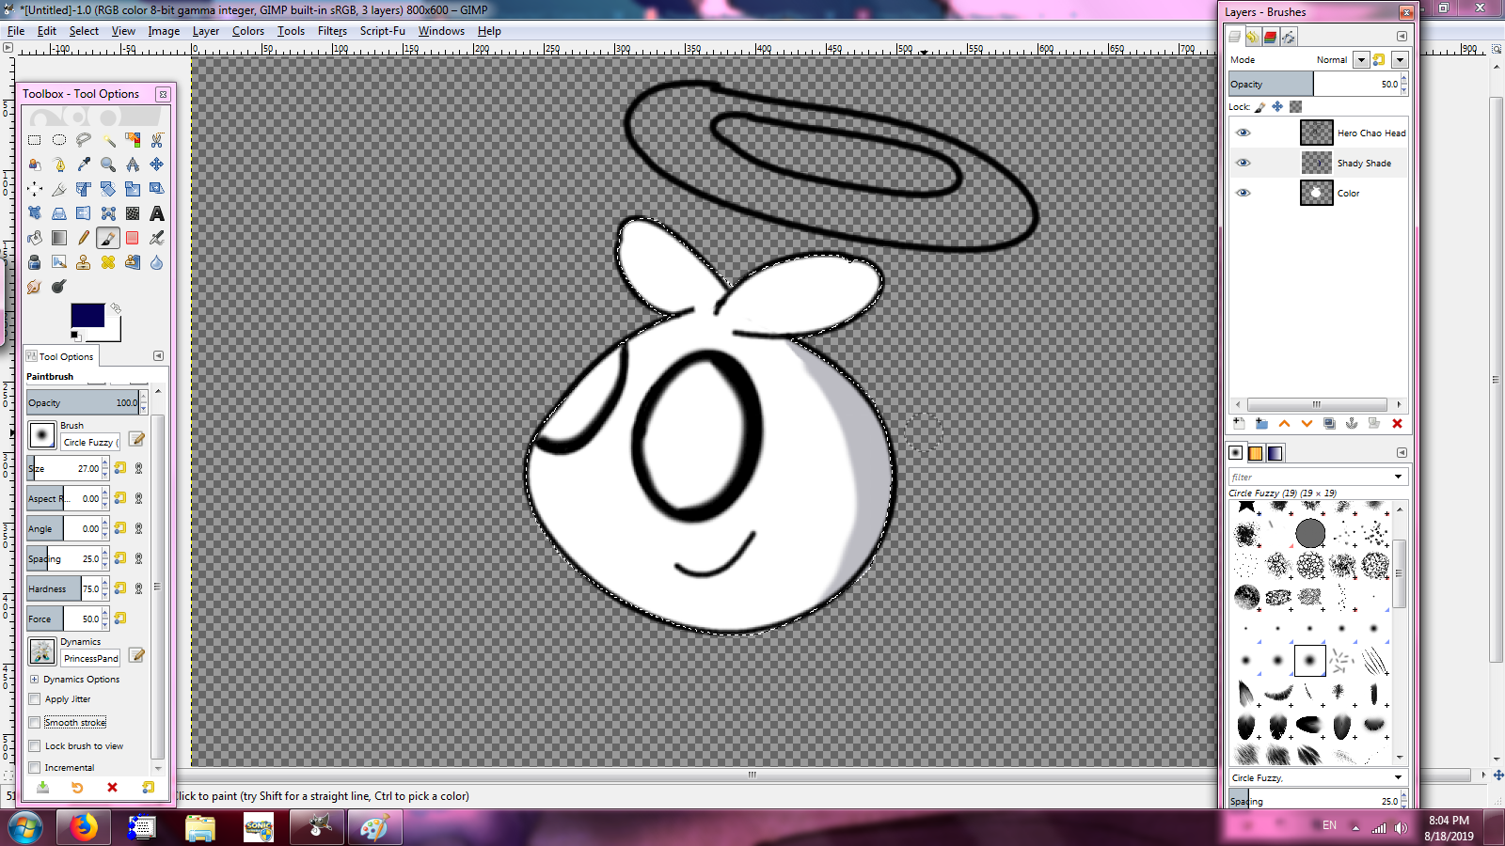The image size is (1505, 846).
Task: Open the layer blend Mode dropdown
Action: [1361, 59]
